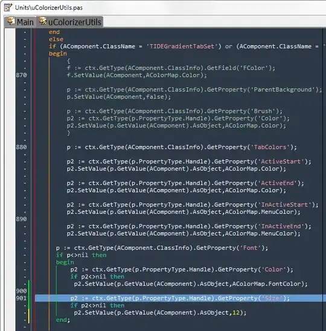This screenshot has width=326, height=331.
Task: Click the document icon beside Units\uColorizerUtils.pas title
Action: tap(8, 7)
